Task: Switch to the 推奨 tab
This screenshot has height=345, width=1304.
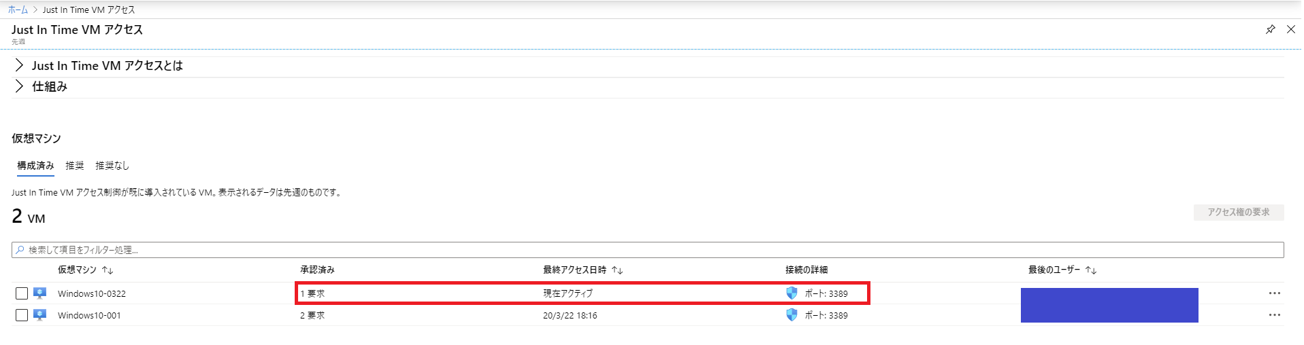Action: coord(75,166)
